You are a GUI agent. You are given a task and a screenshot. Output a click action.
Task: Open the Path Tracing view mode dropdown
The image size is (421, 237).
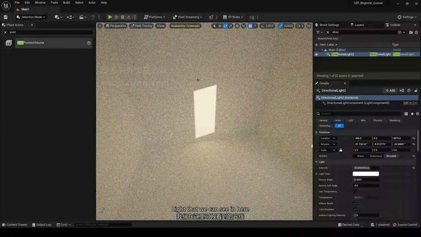141,26
